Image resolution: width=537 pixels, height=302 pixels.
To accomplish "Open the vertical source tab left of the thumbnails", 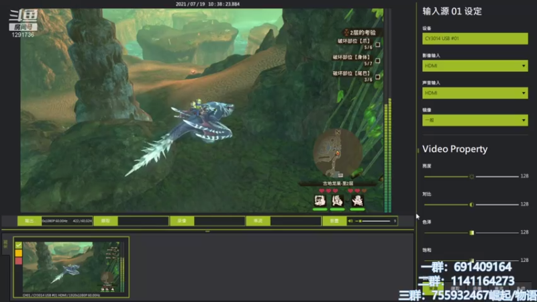I will (5, 244).
